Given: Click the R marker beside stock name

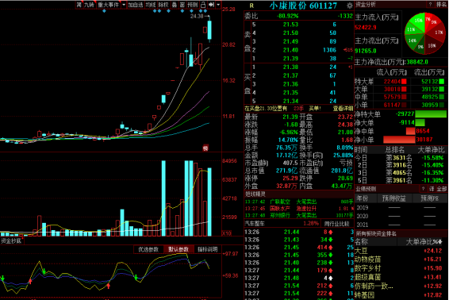Looking at the screenshot, I should pyautogui.click(x=251, y=6).
